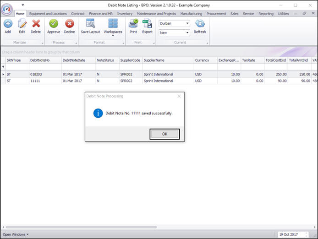Open the quick access toolbar arrow
Image resolution: width=318 pixels, height=239 pixels.
click(23, 5)
